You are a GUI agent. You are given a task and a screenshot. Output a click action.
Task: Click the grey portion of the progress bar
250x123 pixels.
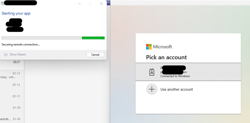coord(42,38)
